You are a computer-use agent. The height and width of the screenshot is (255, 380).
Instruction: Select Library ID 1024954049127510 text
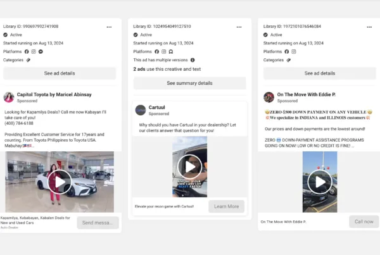click(x=162, y=27)
